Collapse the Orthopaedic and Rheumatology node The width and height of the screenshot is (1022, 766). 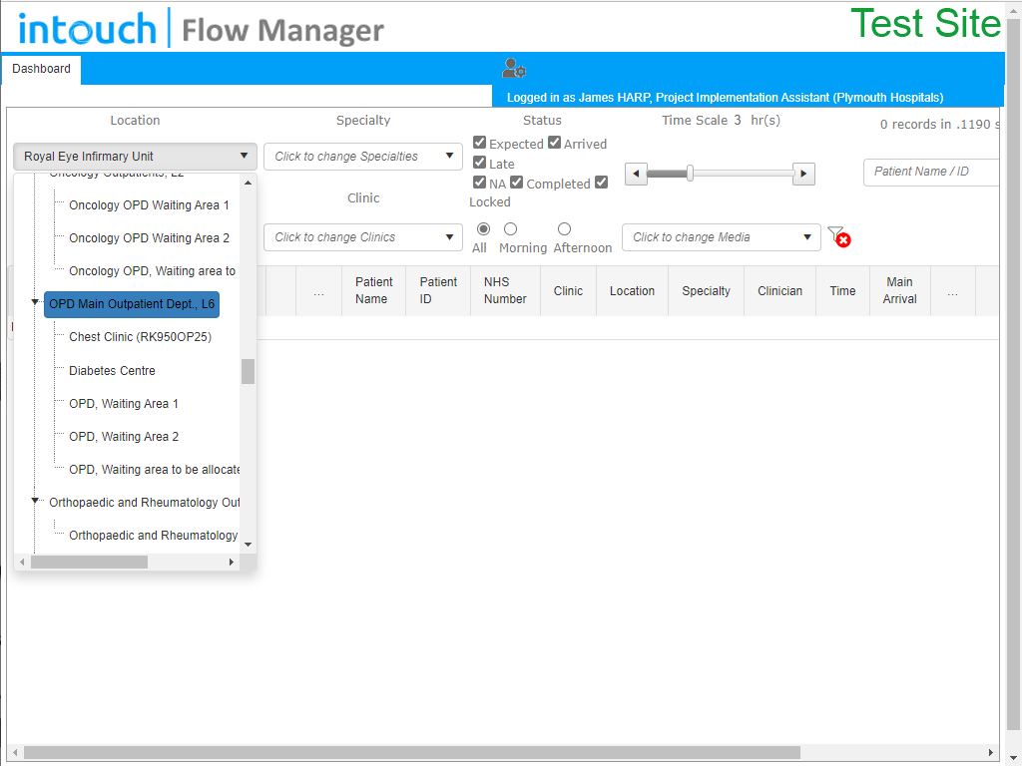35,501
